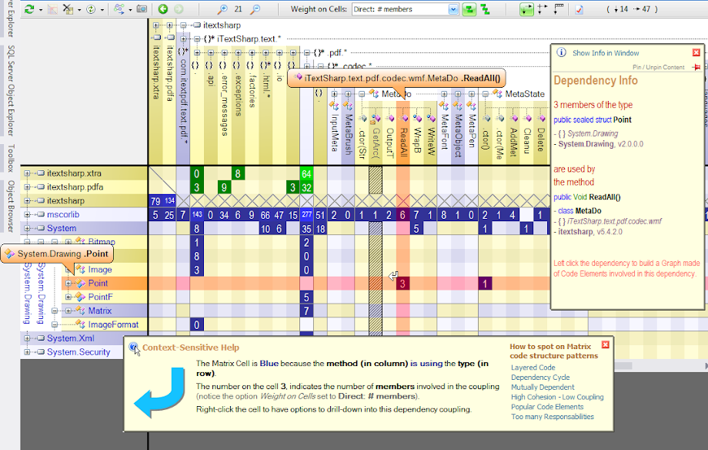Click the delete-with-X toolbar icon

pyautogui.click(x=68, y=9)
